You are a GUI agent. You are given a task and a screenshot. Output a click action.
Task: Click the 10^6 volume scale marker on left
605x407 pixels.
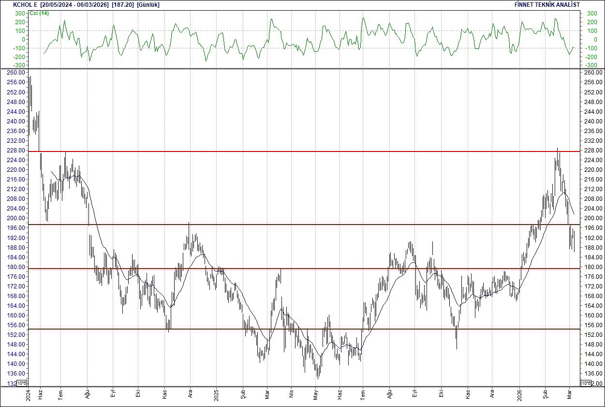pyautogui.click(x=22, y=382)
